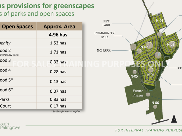Click the 'Future Phases' map label
Viewport: 182px width, 136px height.
[138, 93]
